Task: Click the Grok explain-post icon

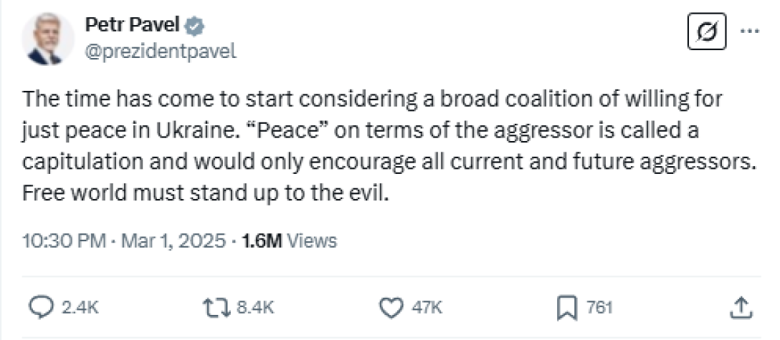Action: (x=707, y=31)
